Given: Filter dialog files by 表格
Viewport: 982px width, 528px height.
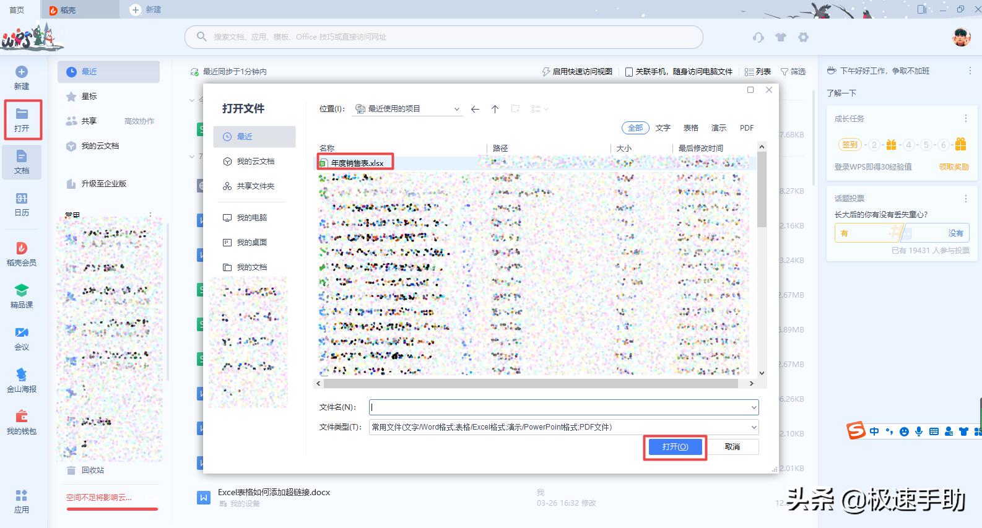Looking at the screenshot, I should point(691,128).
